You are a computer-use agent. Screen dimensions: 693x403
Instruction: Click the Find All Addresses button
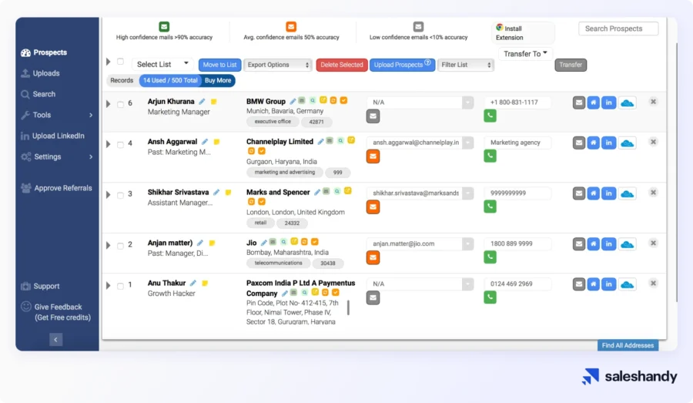(x=628, y=345)
